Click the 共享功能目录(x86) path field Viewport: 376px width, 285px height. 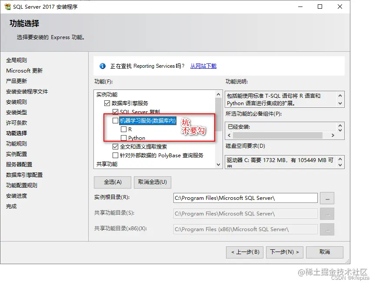[245, 229]
